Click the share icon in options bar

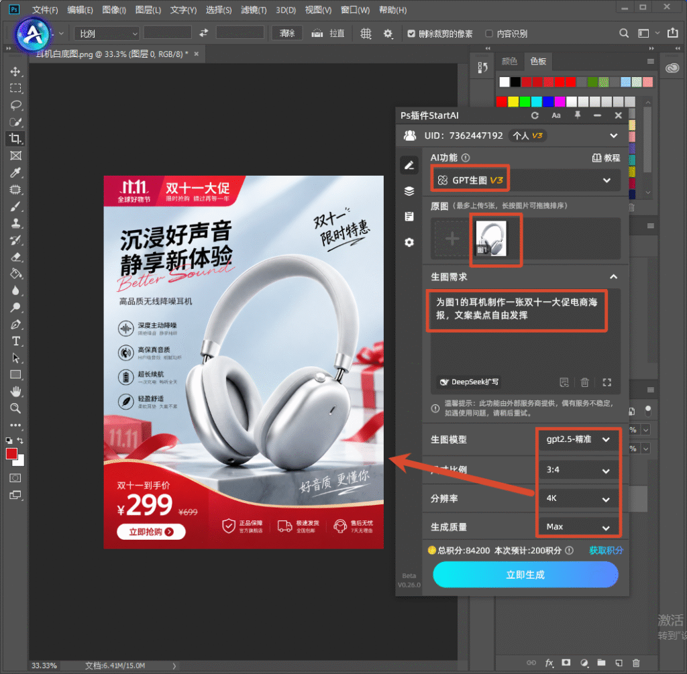tap(672, 33)
